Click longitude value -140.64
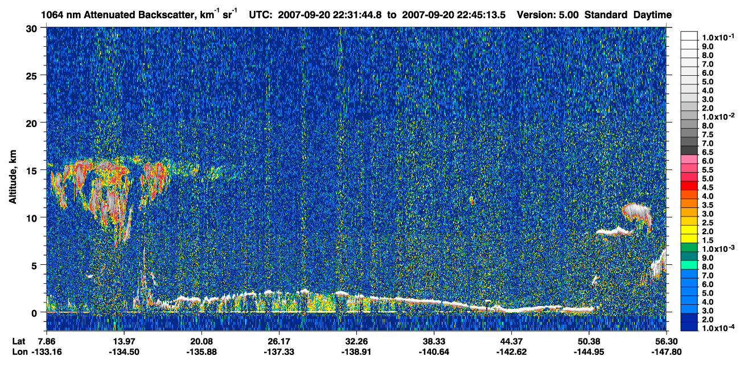 [x=434, y=352]
